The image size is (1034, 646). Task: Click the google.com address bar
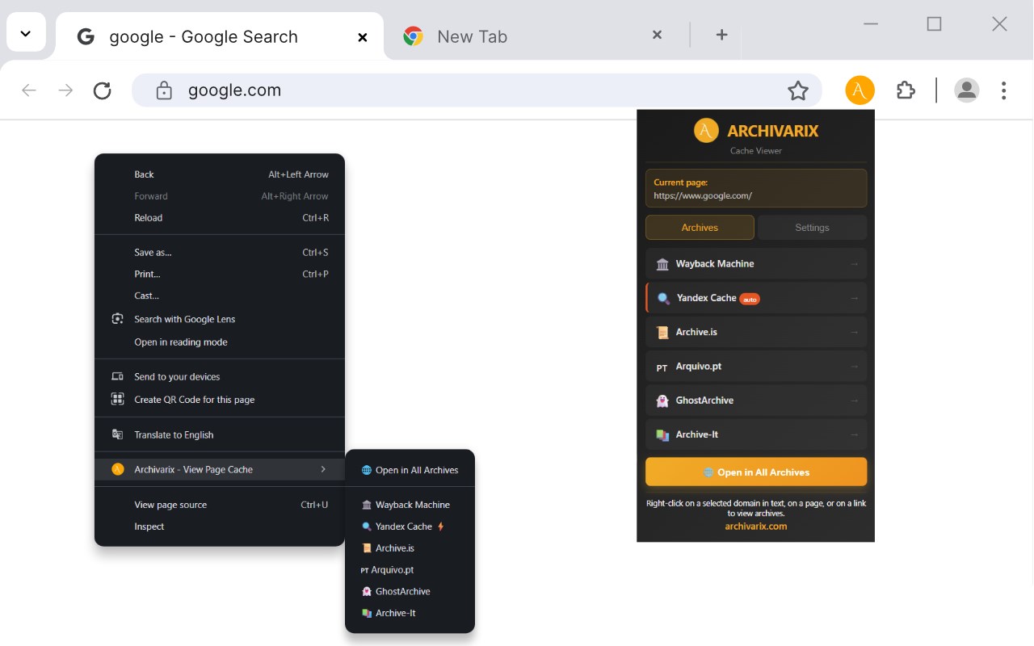pyautogui.click(x=477, y=90)
